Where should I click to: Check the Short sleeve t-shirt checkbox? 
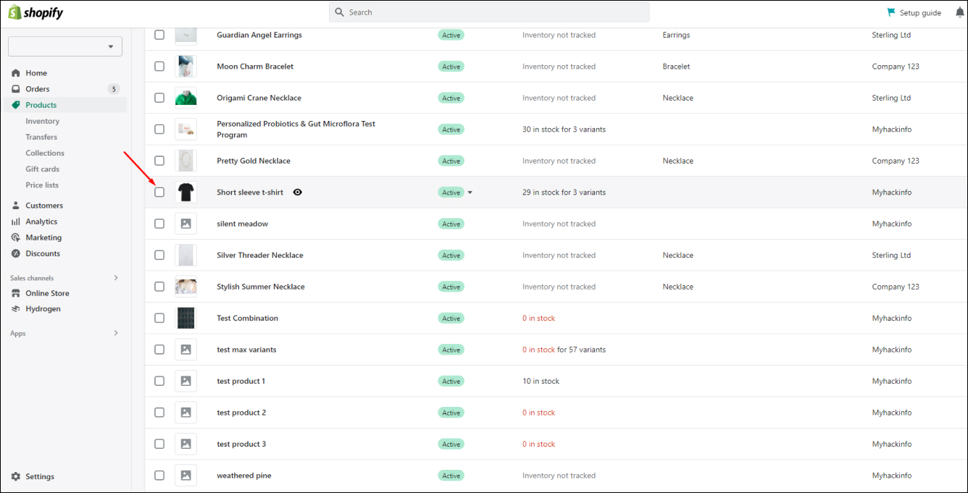click(x=159, y=192)
